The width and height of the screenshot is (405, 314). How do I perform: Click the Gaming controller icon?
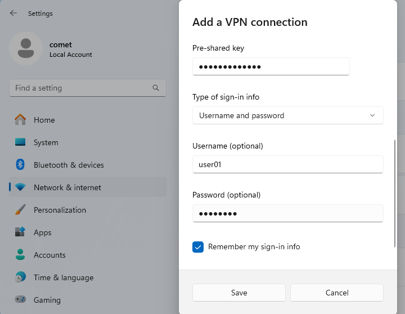click(x=20, y=299)
